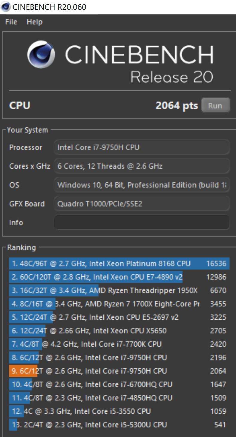
Task: Select the Core i5-3550 ranking entry
Action: pos(119,411)
